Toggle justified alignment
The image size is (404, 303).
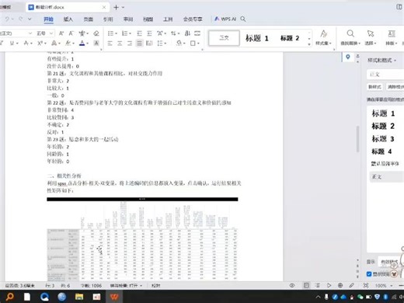tap(139, 44)
